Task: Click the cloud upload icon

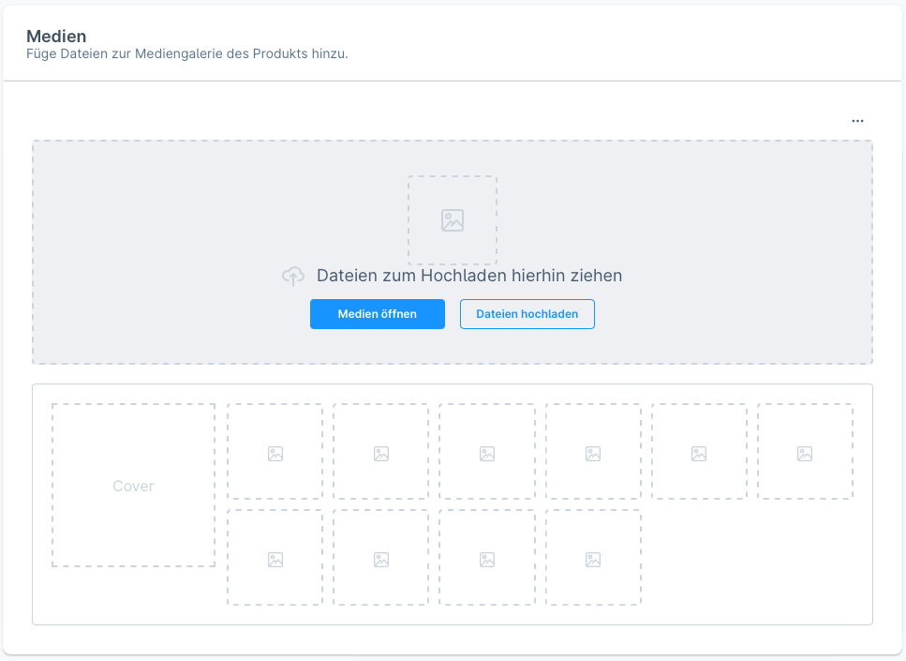Action: 293,276
